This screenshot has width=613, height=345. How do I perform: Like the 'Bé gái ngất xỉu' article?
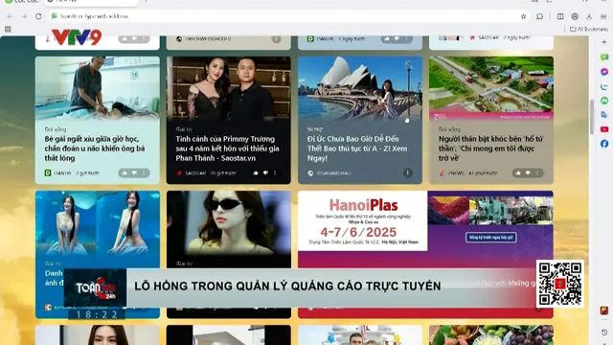(125, 172)
